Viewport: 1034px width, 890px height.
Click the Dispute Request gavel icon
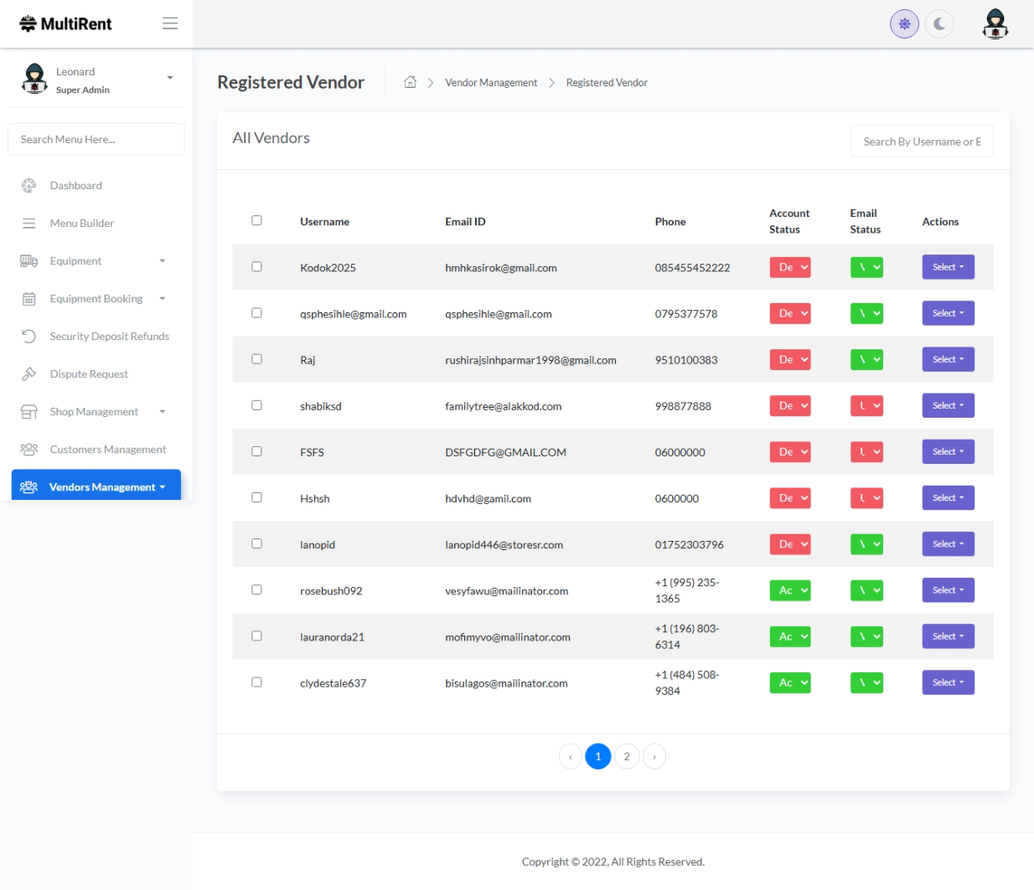pyautogui.click(x=29, y=374)
